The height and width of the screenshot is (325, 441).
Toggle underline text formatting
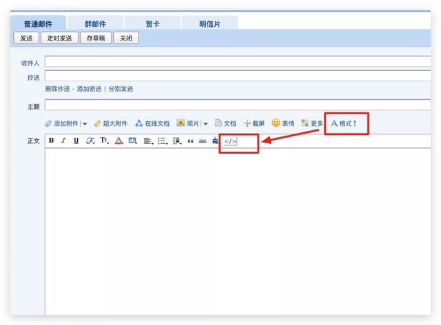pyautogui.click(x=76, y=140)
